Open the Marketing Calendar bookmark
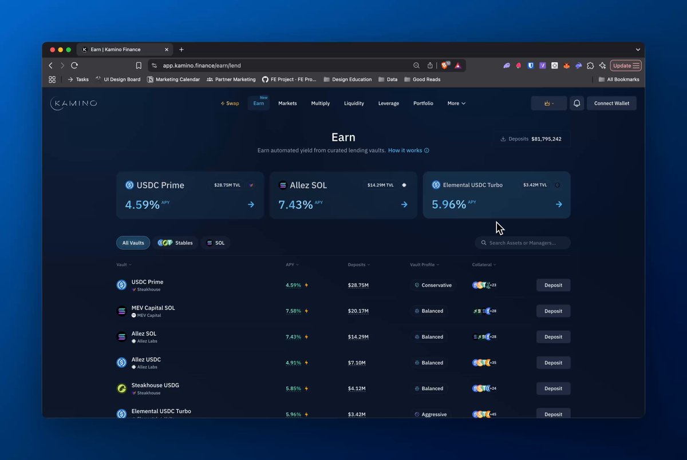Image resolution: width=687 pixels, height=460 pixels. (x=173, y=80)
